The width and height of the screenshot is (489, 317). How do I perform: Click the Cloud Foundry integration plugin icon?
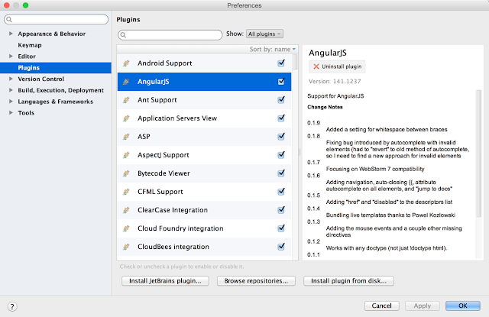pyautogui.click(x=126, y=228)
